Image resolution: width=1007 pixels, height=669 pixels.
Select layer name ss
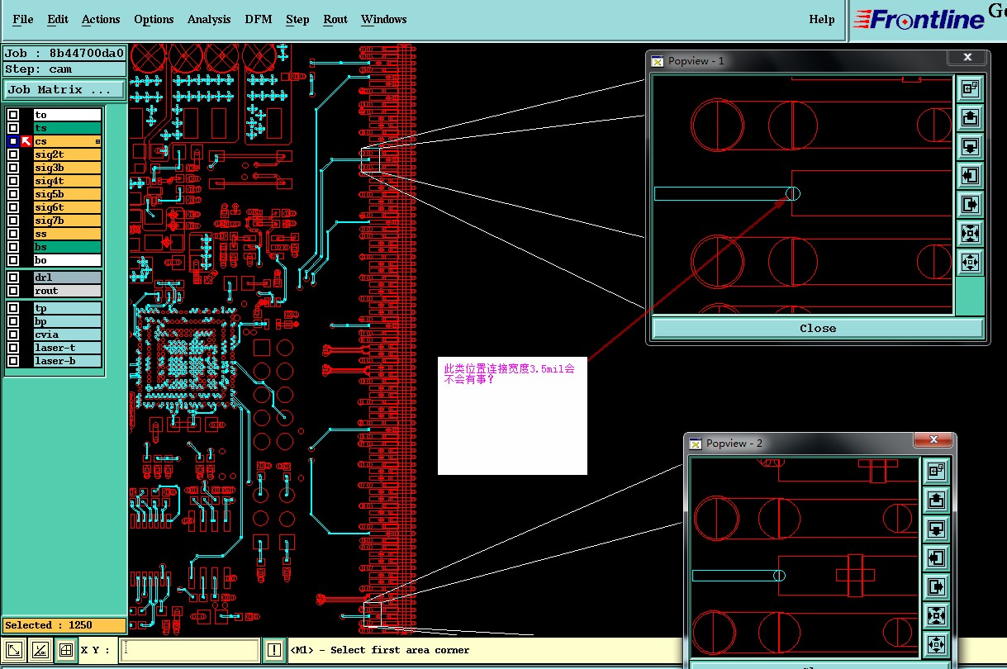[67, 234]
